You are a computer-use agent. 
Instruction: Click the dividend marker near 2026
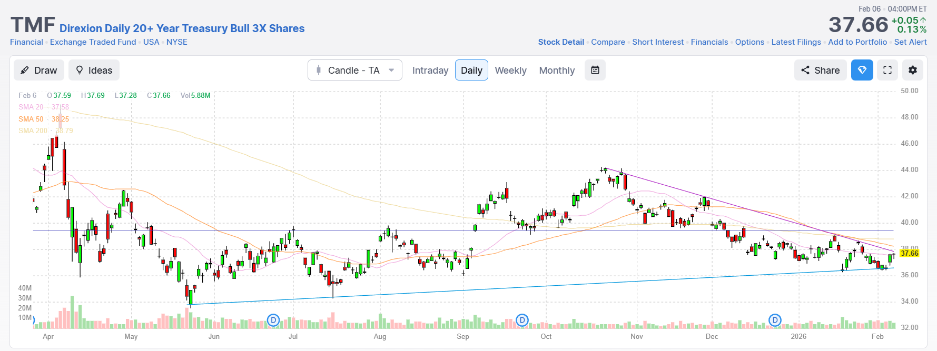(x=775, y=320)
